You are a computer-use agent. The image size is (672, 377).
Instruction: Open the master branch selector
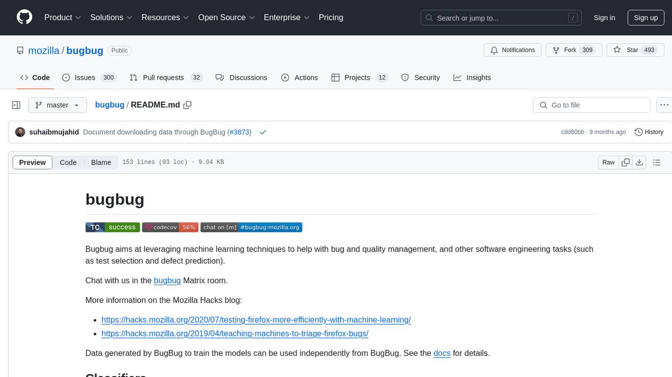pyautogui.click(x=57, y=105)
